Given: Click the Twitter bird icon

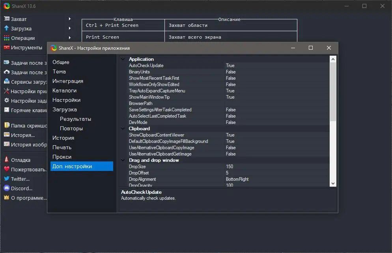Looking at the screenshot, I should point(6,179).
